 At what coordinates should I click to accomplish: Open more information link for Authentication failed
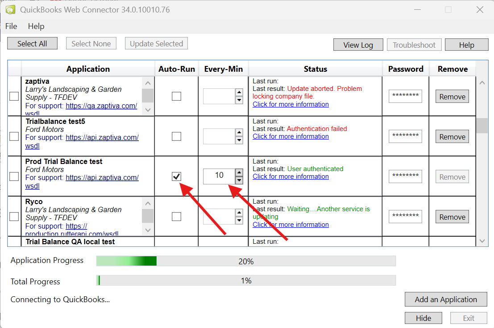(x=291, y=136)
